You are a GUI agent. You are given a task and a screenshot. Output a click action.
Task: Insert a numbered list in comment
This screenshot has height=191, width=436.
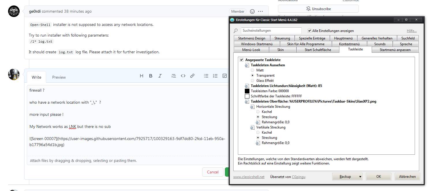coord(215,76)
